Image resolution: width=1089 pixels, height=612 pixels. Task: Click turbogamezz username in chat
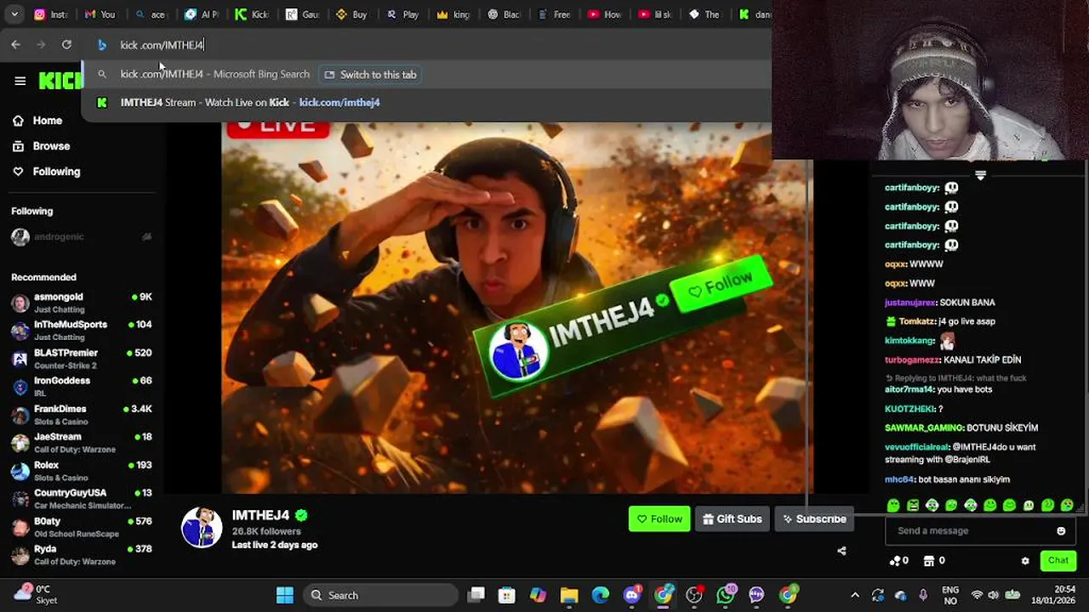(914, 360)
